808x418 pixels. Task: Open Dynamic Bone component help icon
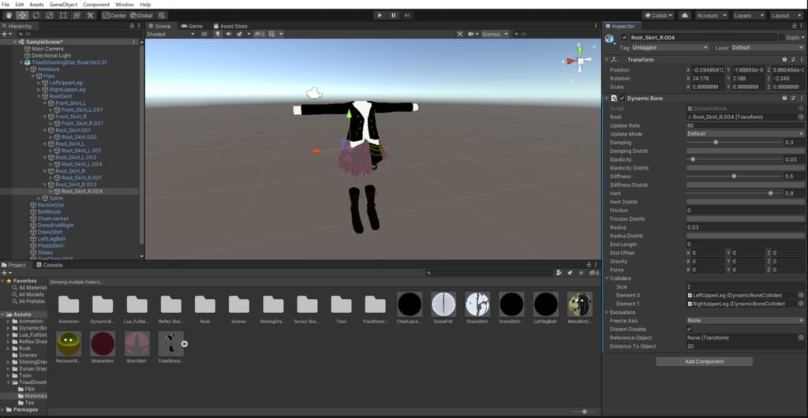tap(784, 98)
